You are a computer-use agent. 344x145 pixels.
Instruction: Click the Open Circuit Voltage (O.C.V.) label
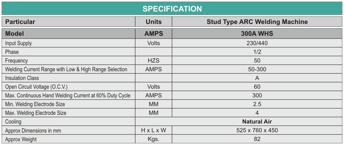coord(36,87)
